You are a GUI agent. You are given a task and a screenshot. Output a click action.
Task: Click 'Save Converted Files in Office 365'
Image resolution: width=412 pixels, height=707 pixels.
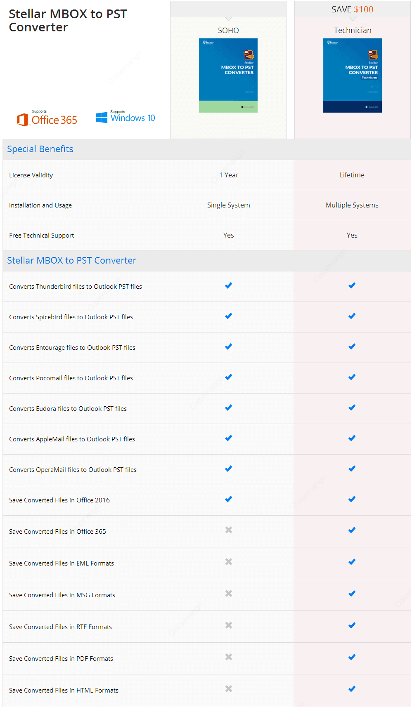point(57,532)
